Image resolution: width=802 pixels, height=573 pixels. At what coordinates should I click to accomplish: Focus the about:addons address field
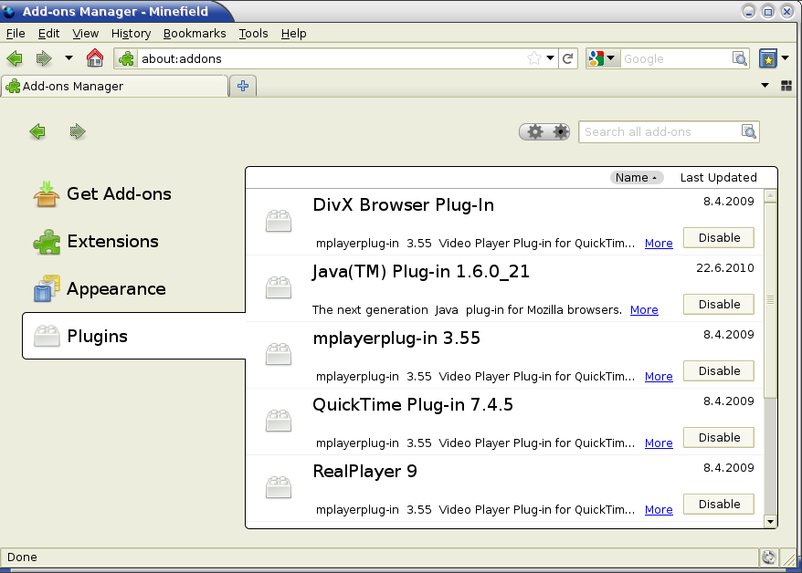(x=332, y=58)
